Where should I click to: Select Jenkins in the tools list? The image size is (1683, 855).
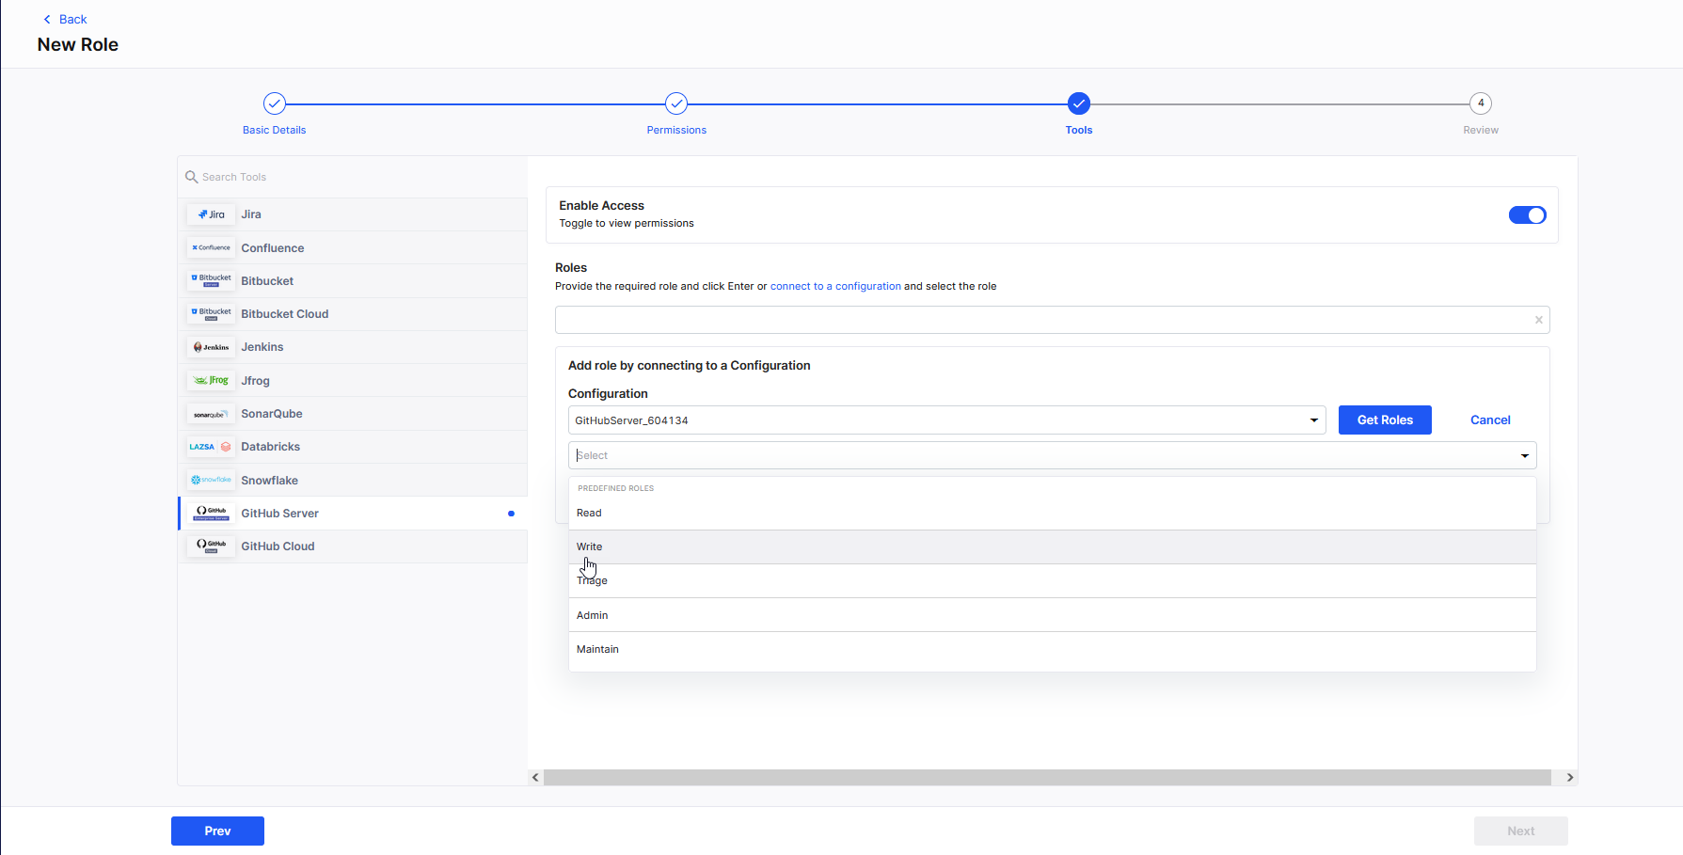pyautogui.click(x=353, y=347)
